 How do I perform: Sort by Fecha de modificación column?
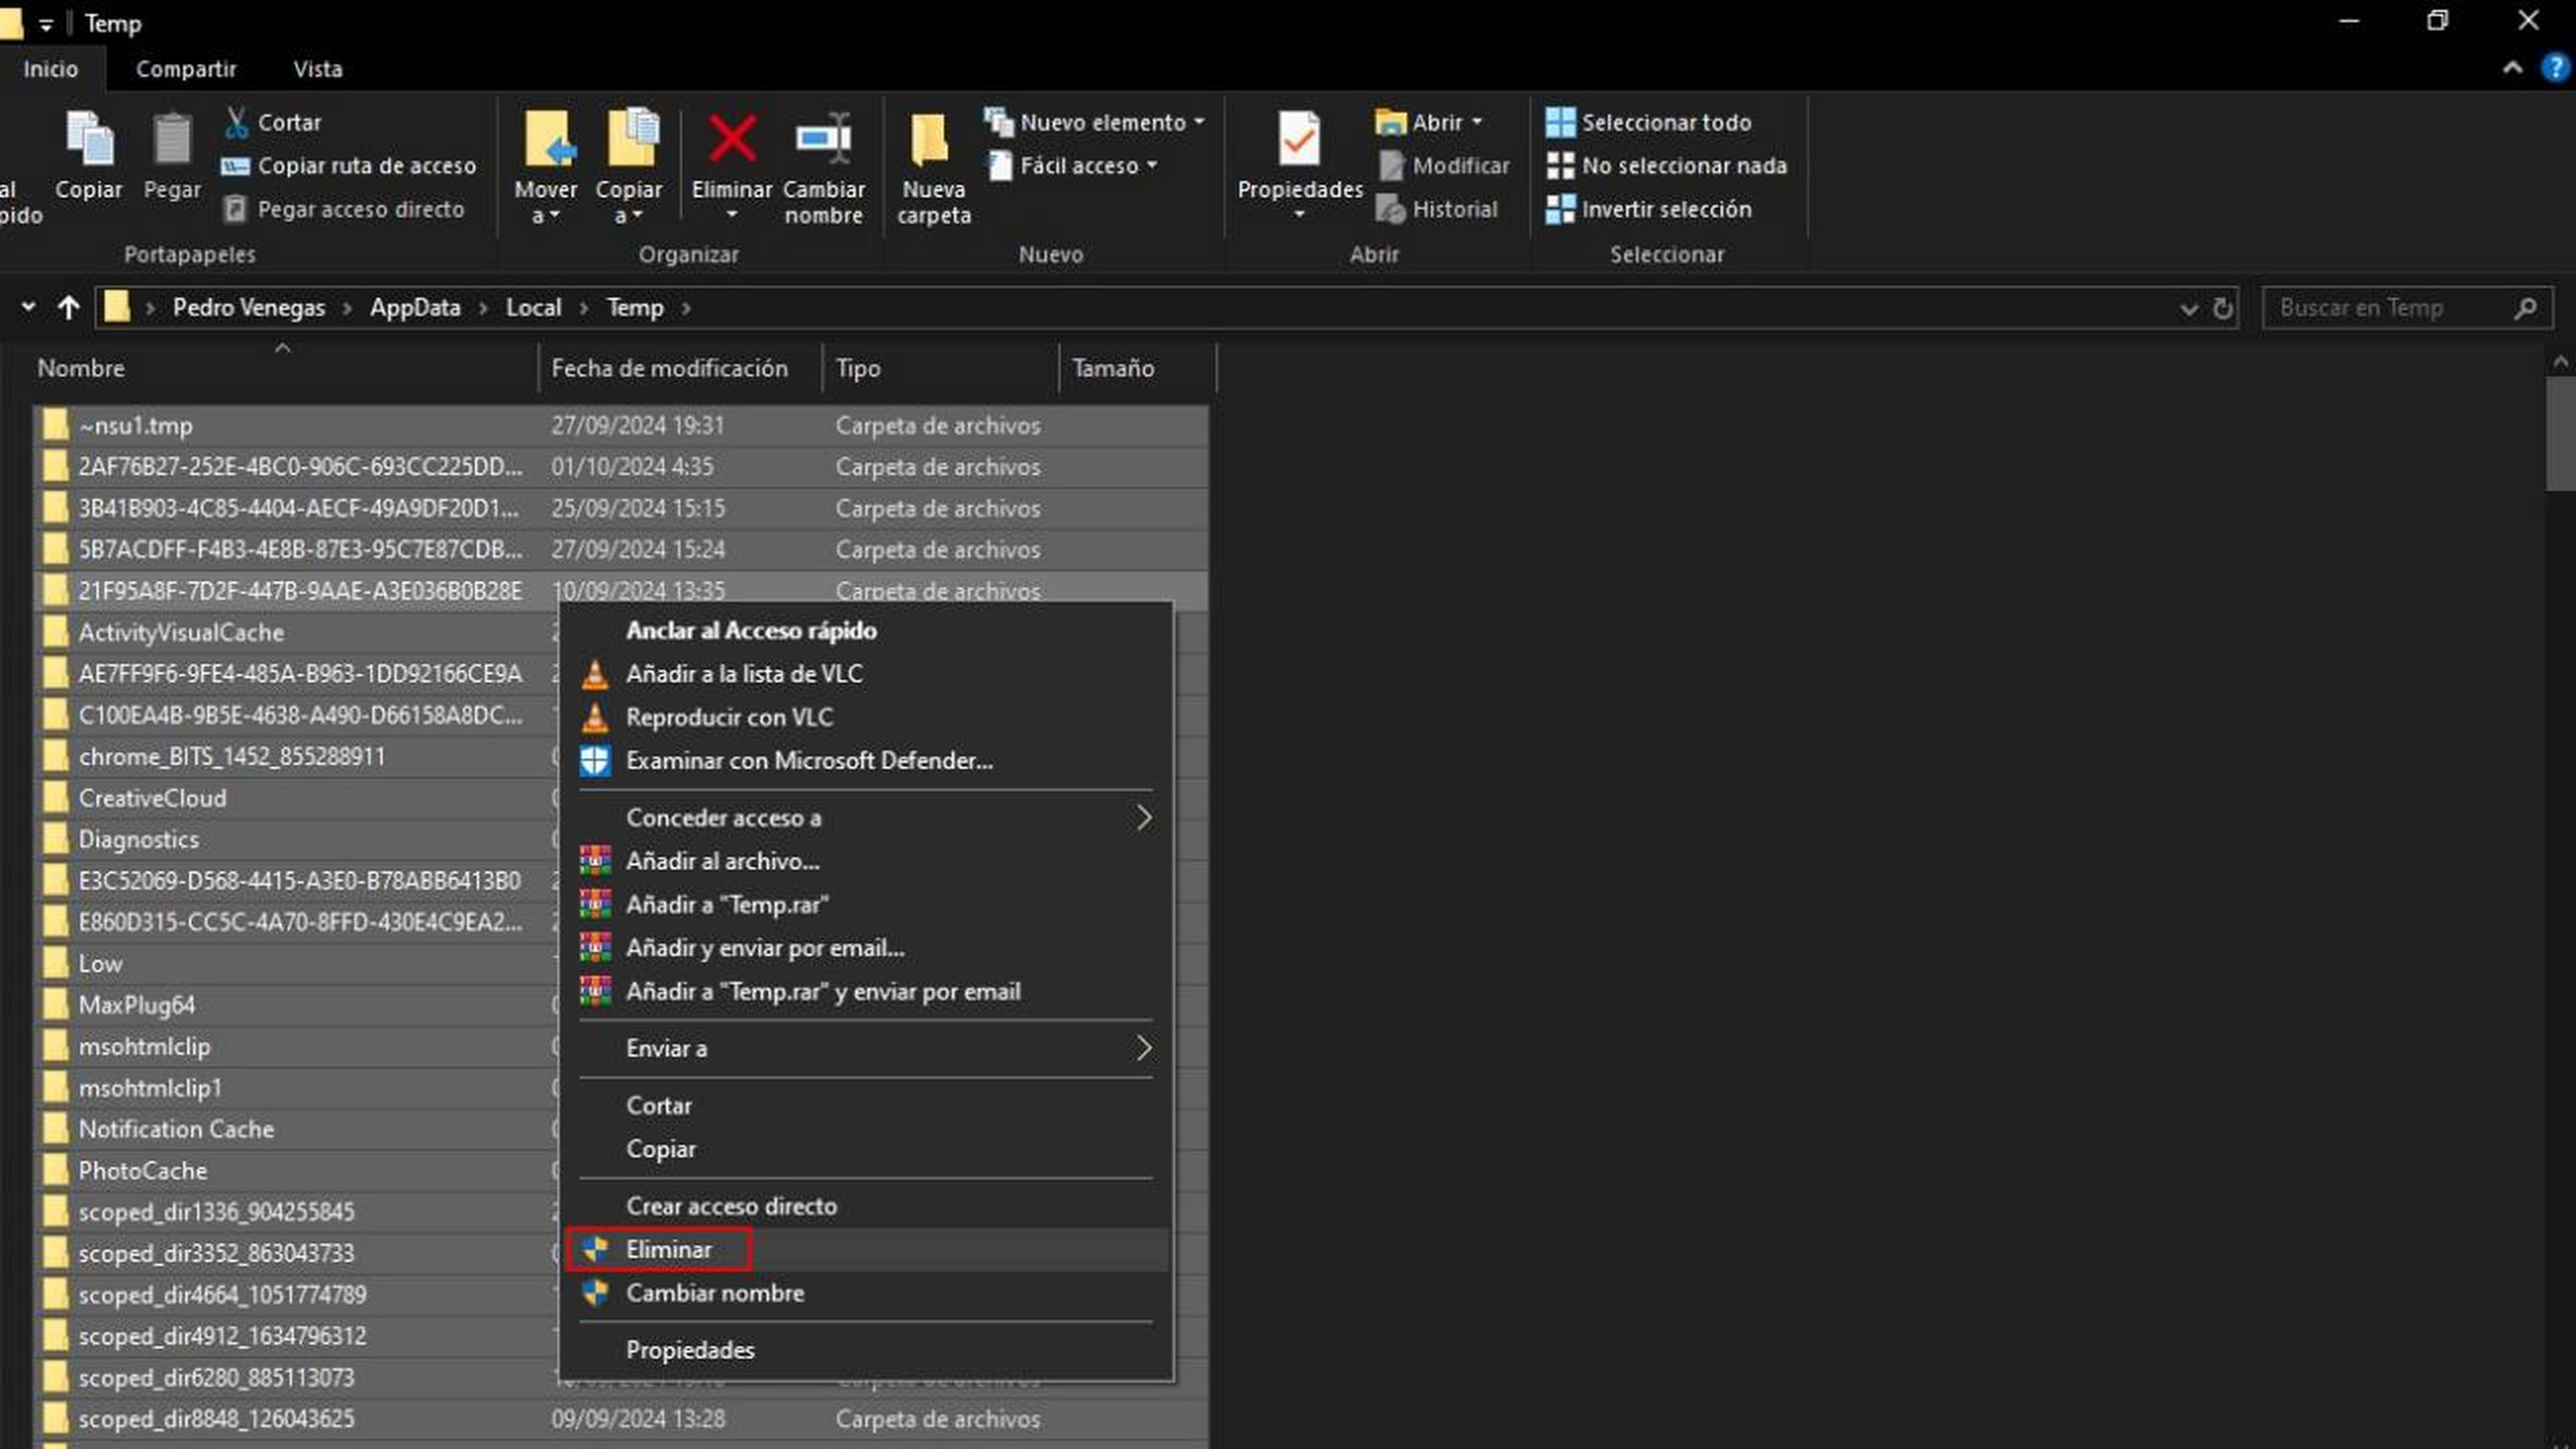tap(680, 368)
